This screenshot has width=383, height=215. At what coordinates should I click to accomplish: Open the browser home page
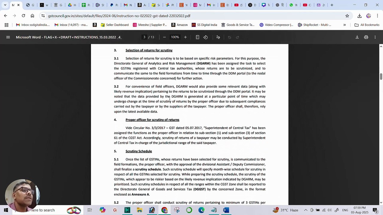(32, 16)
